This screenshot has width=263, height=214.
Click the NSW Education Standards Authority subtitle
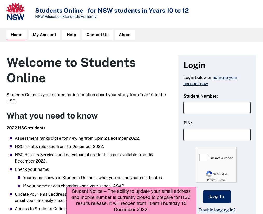point(66,17)
